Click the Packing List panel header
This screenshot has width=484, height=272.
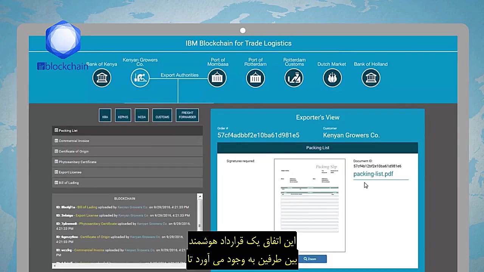click(x=318, y=148)
